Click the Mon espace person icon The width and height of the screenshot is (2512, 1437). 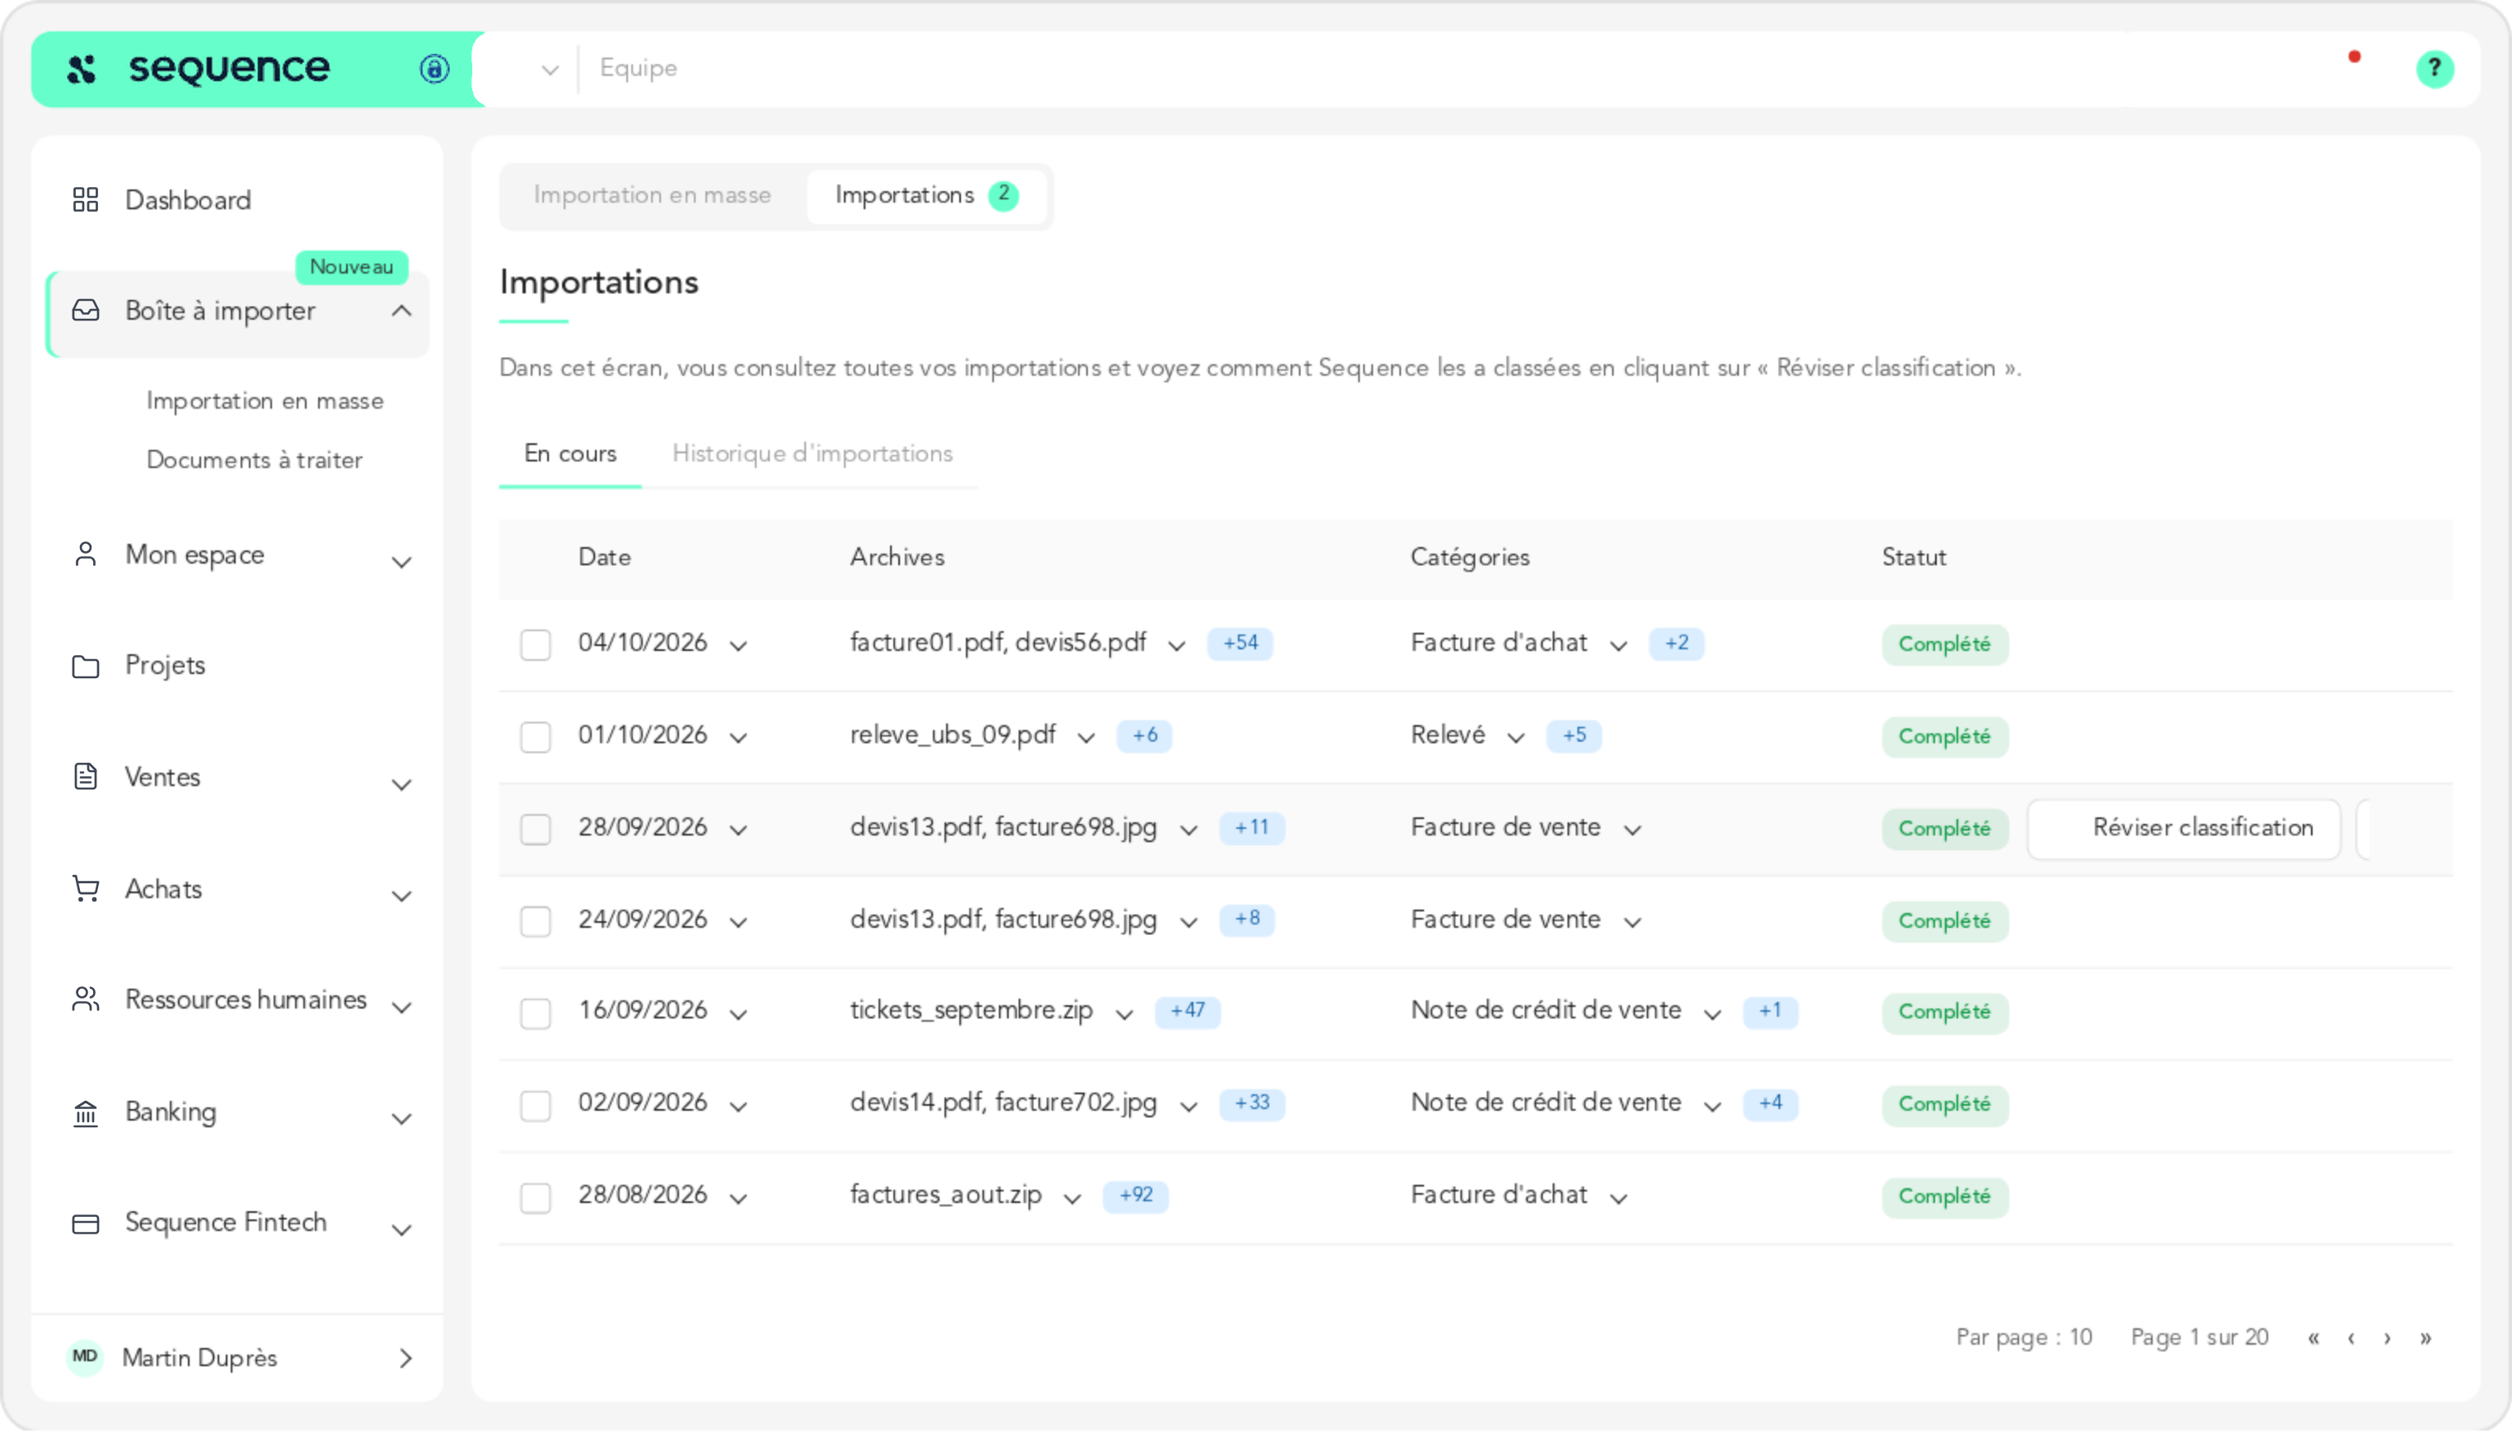pos(86,555)
